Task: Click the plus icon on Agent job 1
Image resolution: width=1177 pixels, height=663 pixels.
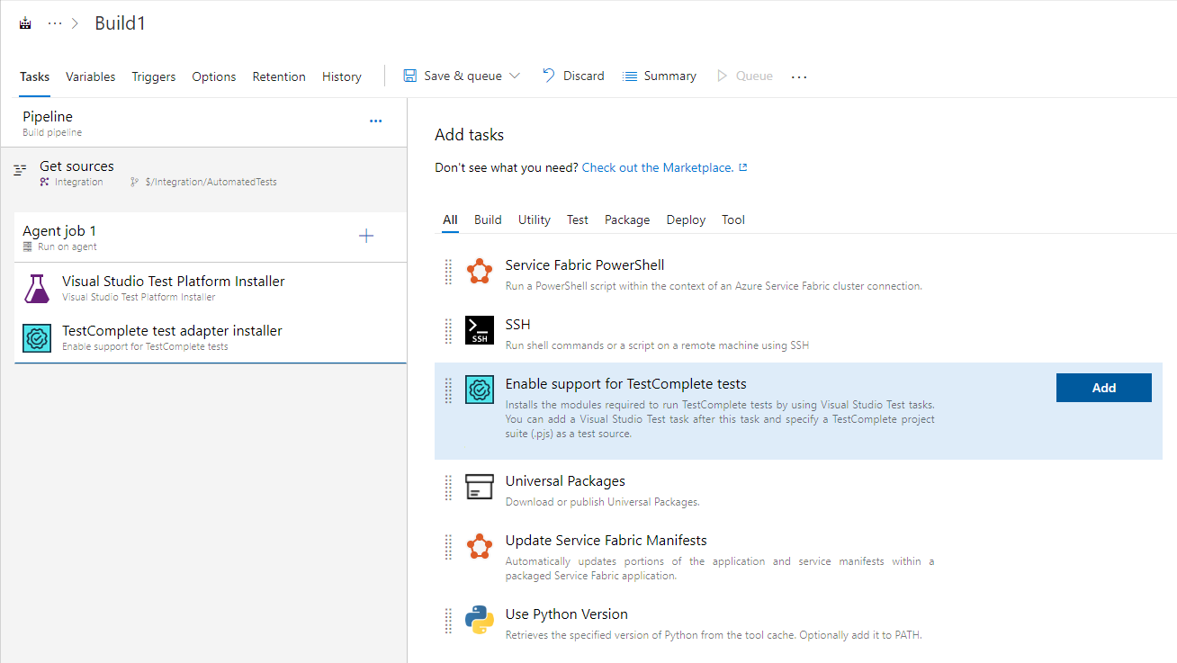Action: [366, 235]
